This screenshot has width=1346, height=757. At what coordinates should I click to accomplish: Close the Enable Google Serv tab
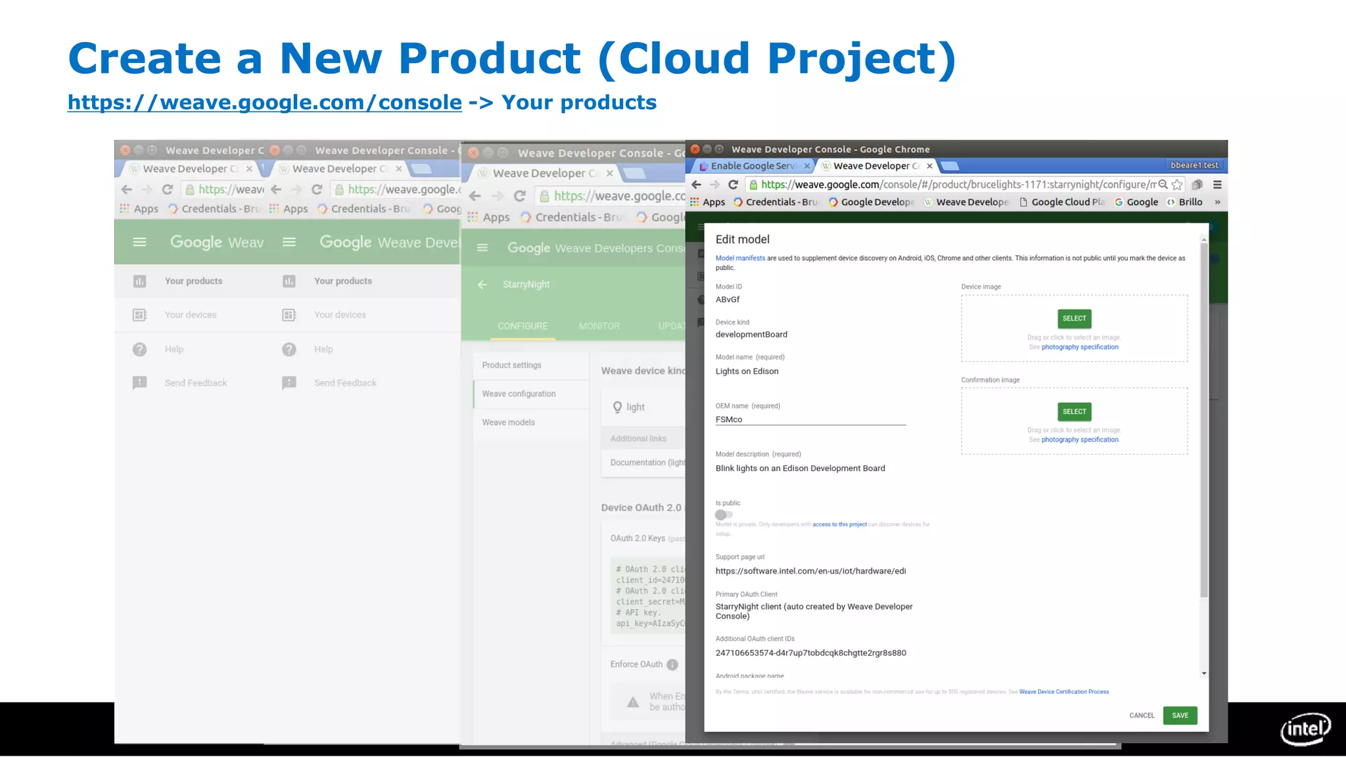807,166
